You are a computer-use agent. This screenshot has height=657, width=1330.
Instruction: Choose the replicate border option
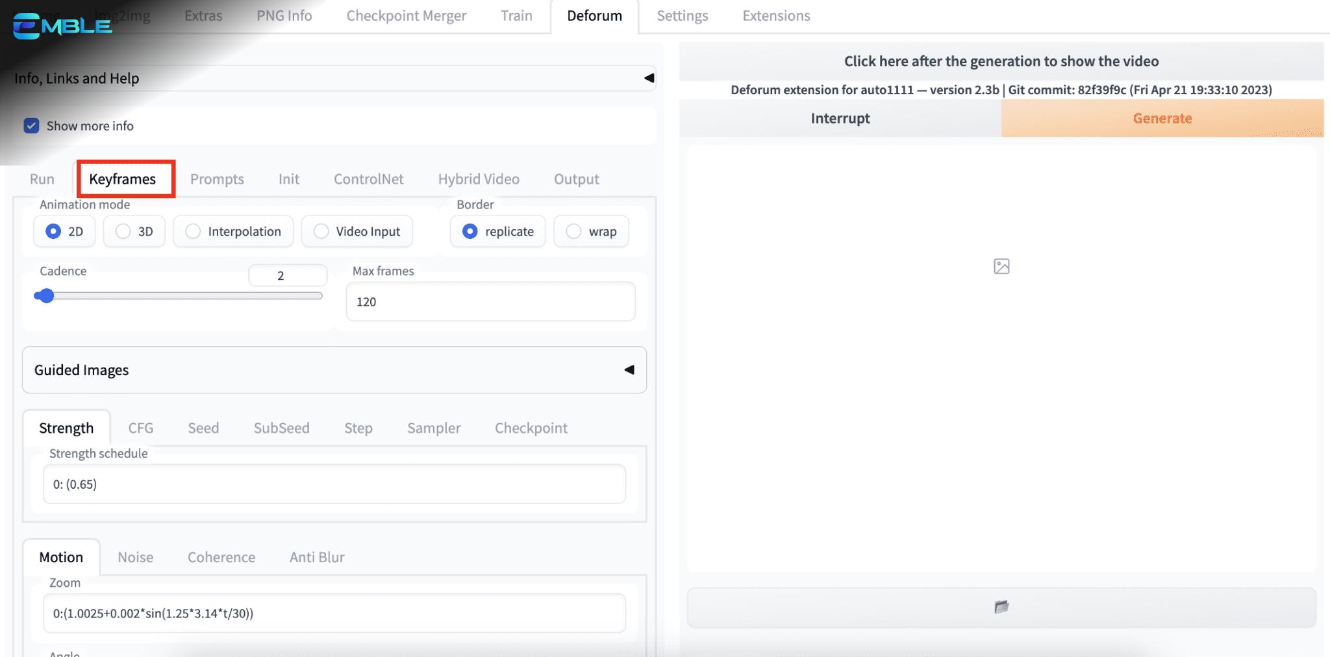[x=498, y=231]
